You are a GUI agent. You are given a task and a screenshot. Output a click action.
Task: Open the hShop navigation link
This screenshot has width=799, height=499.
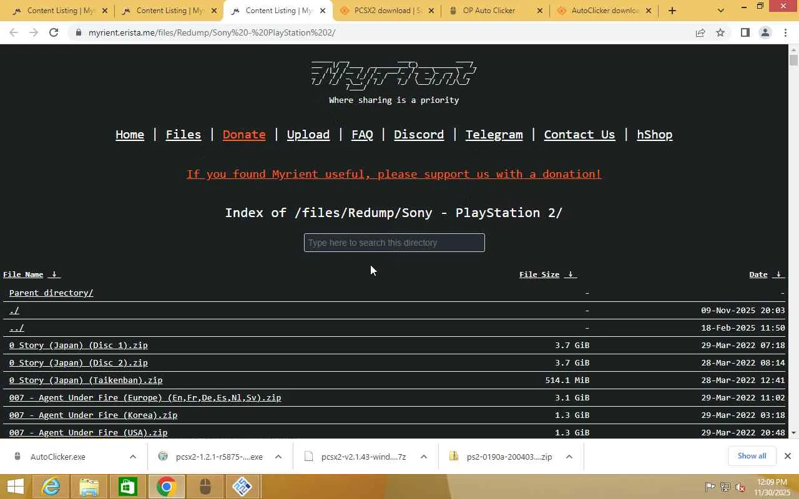[655, 135]
